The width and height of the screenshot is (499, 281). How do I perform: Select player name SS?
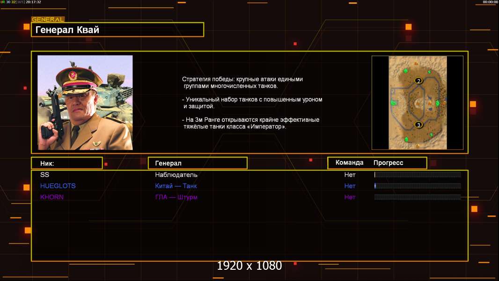[44, 175]
